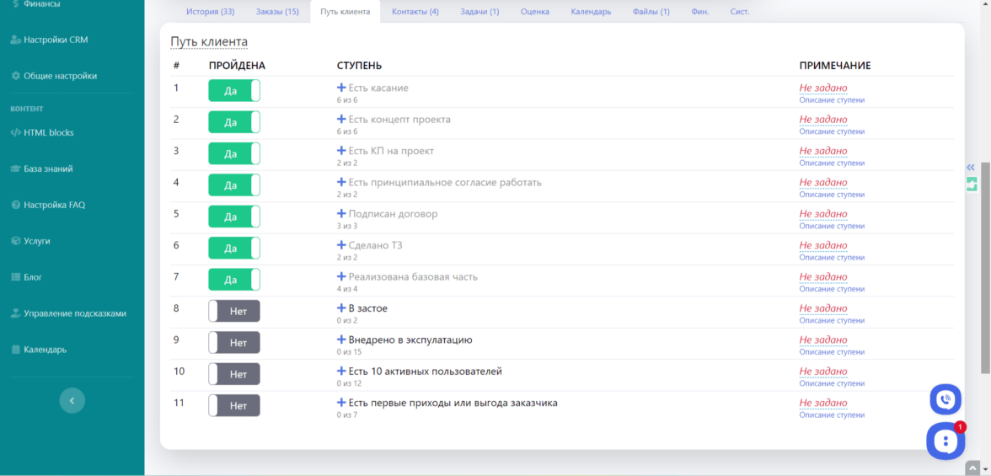Screen dimensions: 991x476
Task: Open Блог sidebar item
Action: pos(27,277)
